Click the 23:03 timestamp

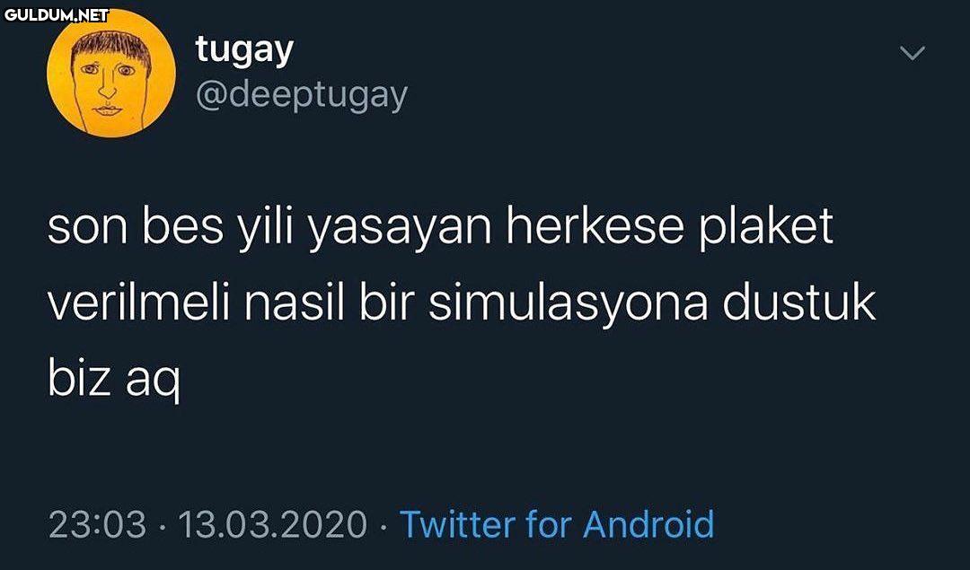[97, 524]
